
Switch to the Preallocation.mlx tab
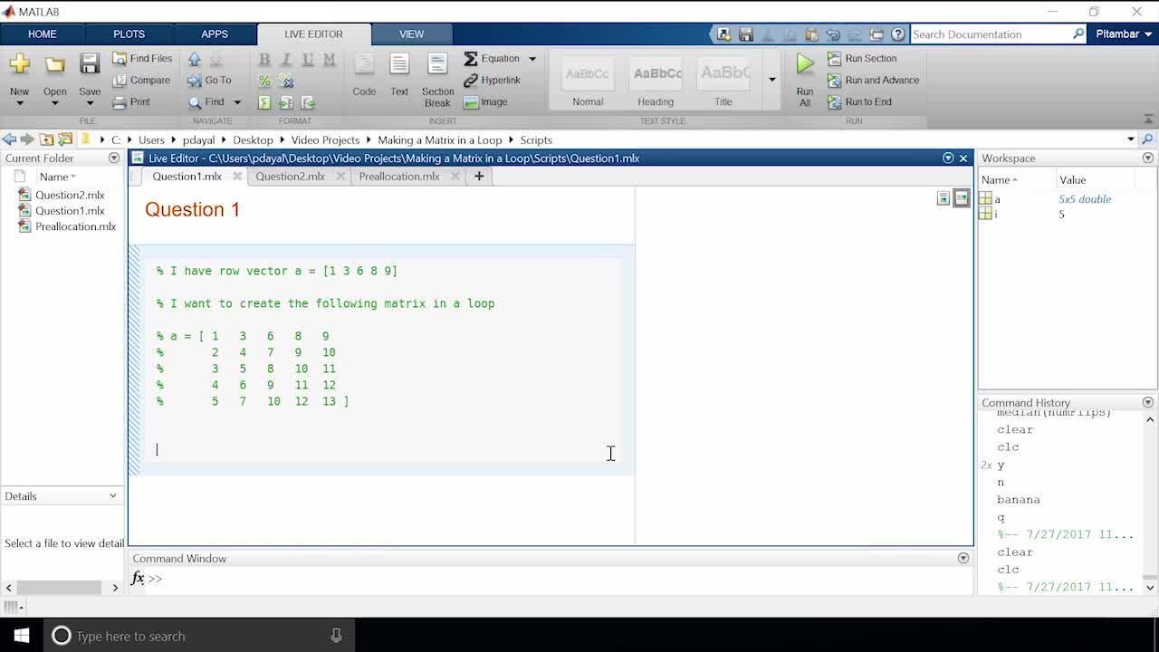(x=398, y=177)
